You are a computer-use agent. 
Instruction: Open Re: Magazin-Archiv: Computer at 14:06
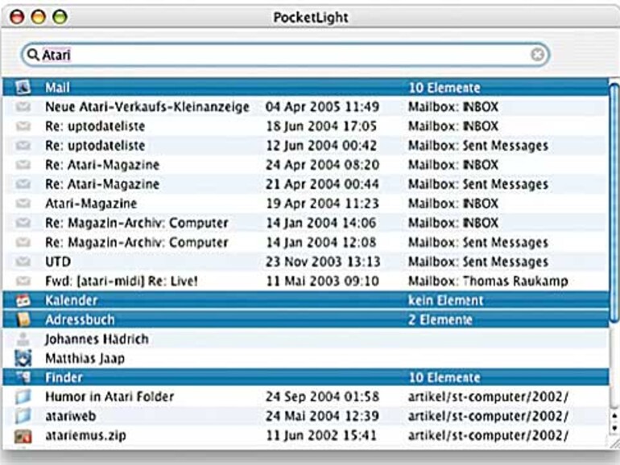pyautogui.click(x=136, y=222)
